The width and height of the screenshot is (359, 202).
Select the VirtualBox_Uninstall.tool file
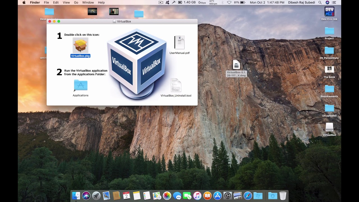[176, 85]
